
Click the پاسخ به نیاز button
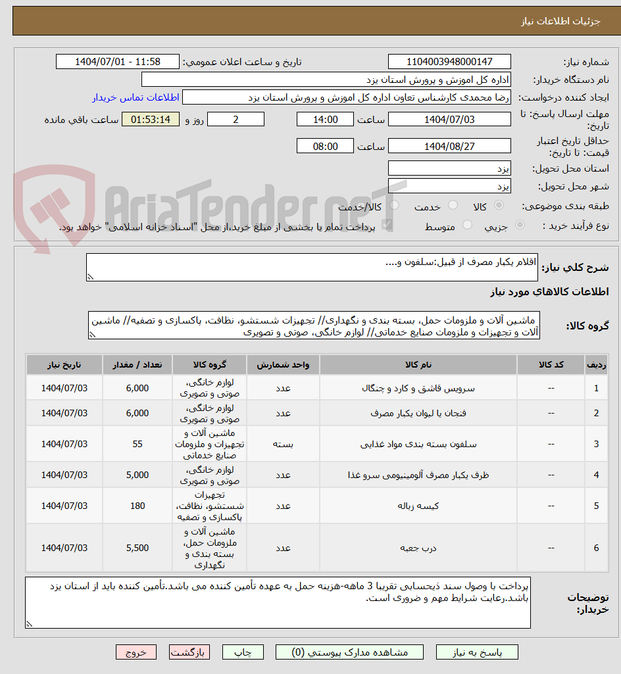(477, 652)
